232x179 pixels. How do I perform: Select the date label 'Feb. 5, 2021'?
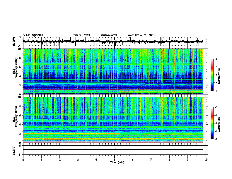click(x=82, y=35)
